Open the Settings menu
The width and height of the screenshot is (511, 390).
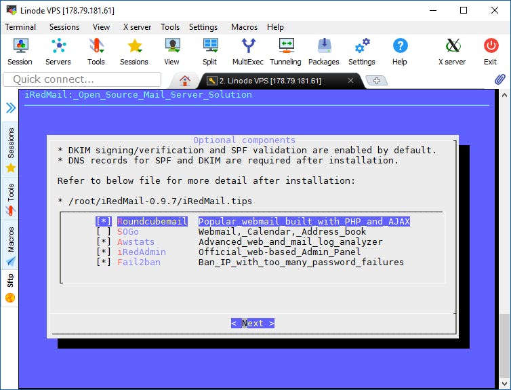[x=203, y=27]
